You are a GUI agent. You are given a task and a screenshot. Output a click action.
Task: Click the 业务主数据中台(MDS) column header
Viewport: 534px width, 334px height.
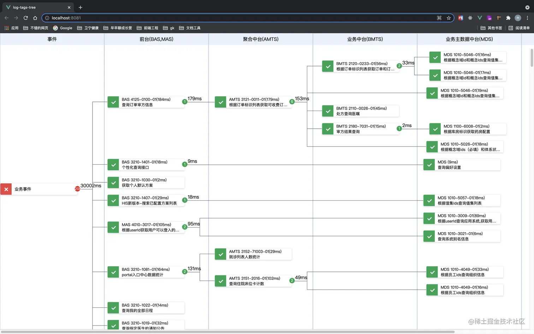pyautogui.click(x=469, y=39)
